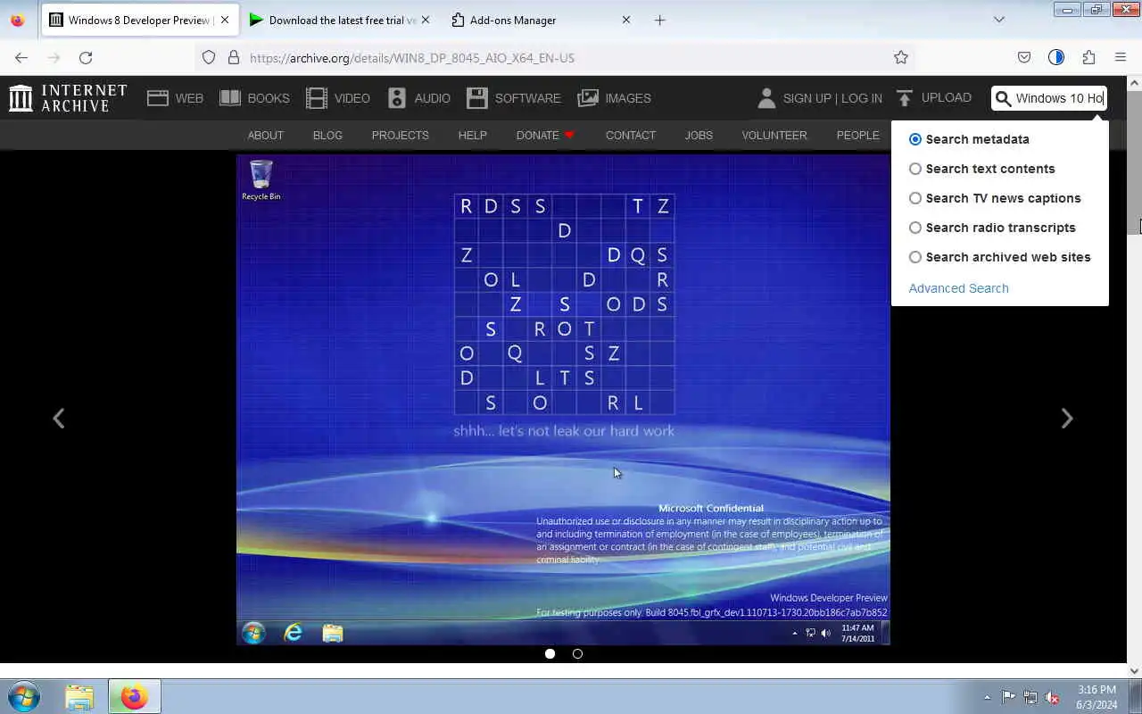1142x714 pixels.
Task: Open the Contact menu item
Action: 630,135
